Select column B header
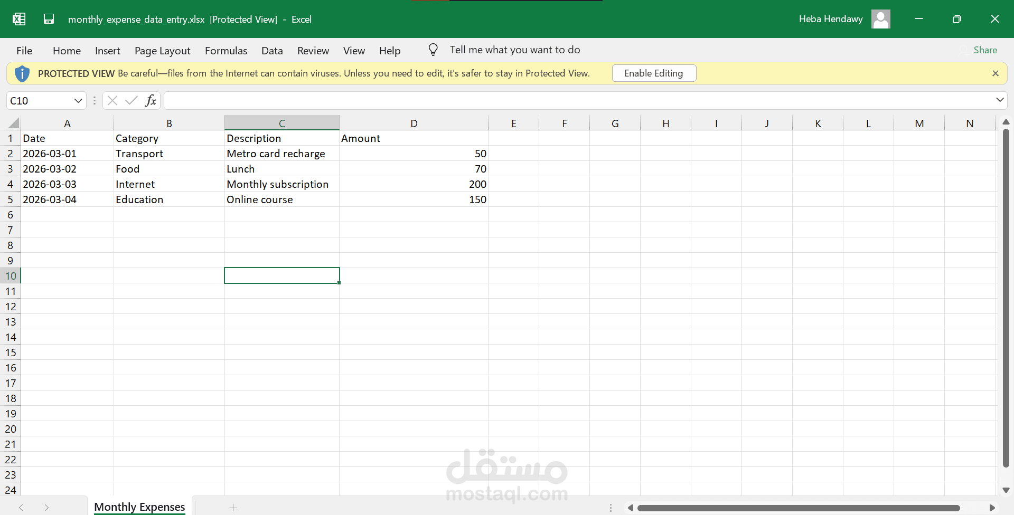Screen dimensions: 1014x515 click(169, 123)
